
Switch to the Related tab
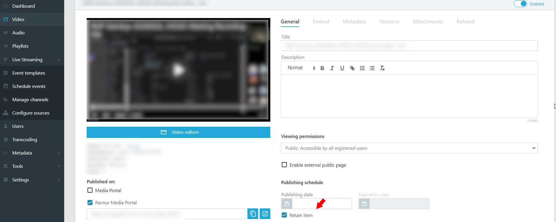(465, 22)
